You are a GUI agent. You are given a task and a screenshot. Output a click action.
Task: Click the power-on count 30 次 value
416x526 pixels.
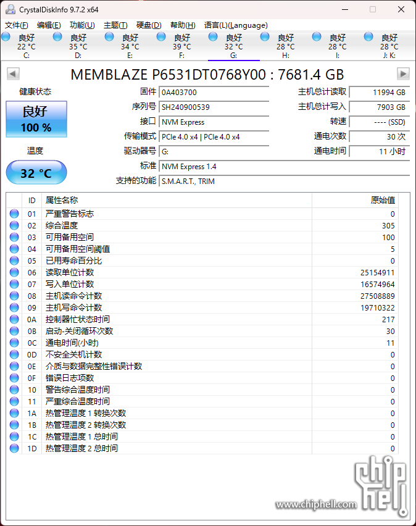point(380,137)
